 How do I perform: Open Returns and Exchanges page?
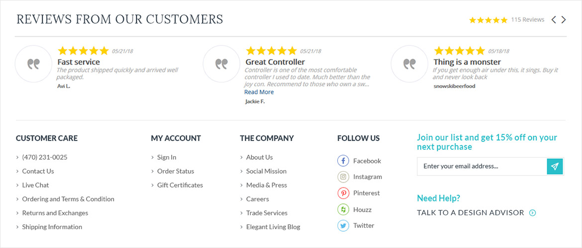(55, 213)
